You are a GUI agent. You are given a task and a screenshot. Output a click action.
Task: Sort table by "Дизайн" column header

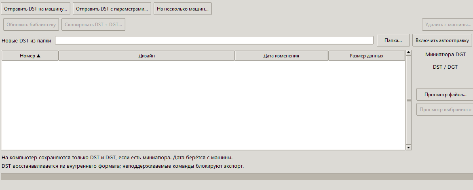(147, 56)
